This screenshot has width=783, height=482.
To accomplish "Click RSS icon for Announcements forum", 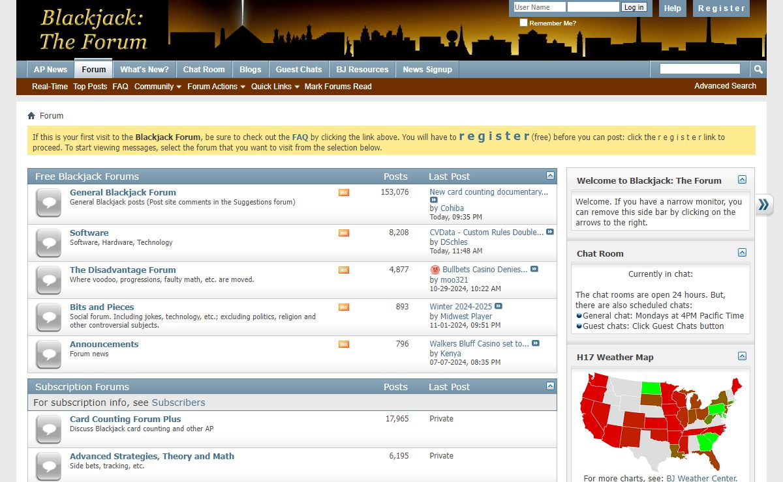I will pyautogui.click(x=344, y=345).
